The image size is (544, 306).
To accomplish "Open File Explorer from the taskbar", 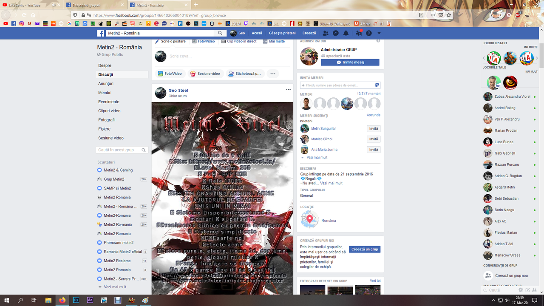I will click(48, 300).
